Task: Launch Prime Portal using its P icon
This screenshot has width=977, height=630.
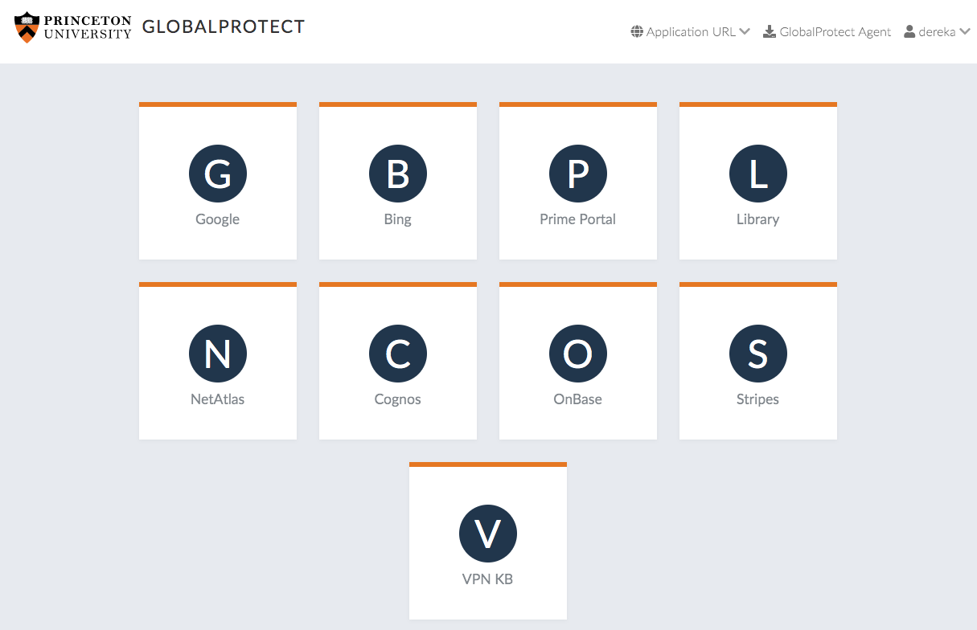Action: coord(577,174)
